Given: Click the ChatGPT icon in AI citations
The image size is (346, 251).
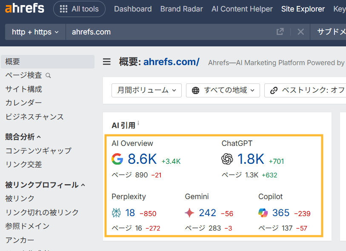Looking at the screenshot, I should [x=228, y=159].
